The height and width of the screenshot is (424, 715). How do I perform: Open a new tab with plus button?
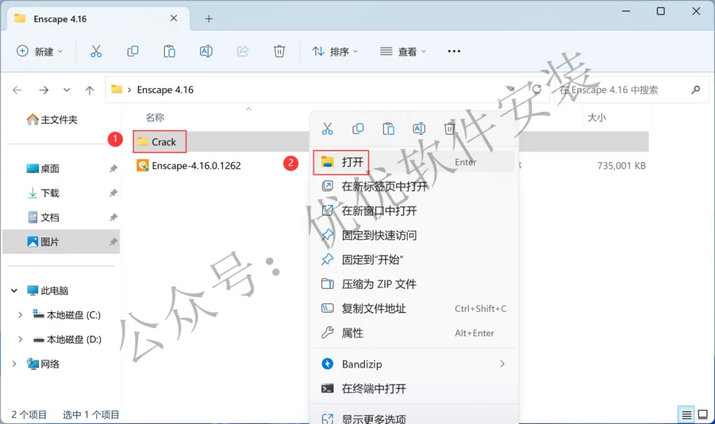pyautogui.click(x=209, y=19)
